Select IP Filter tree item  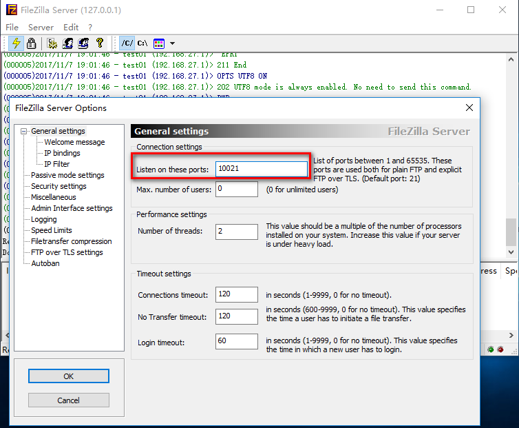pos(57,164)
